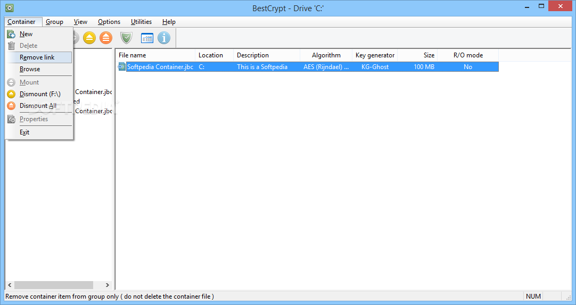Open the Container menu

[21, 22]
